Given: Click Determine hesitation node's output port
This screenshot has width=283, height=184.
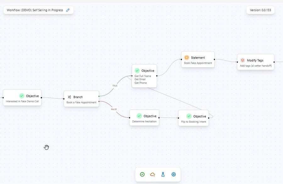Looking at the screenshot, I should (159, 118).
